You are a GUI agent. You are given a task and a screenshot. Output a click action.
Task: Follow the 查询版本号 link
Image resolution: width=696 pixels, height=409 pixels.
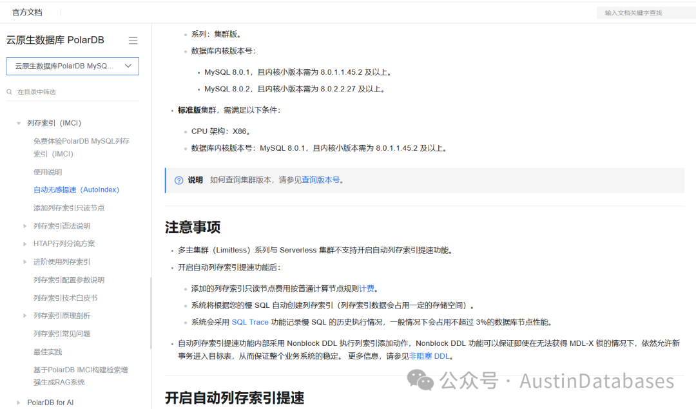tap(320, 180)
